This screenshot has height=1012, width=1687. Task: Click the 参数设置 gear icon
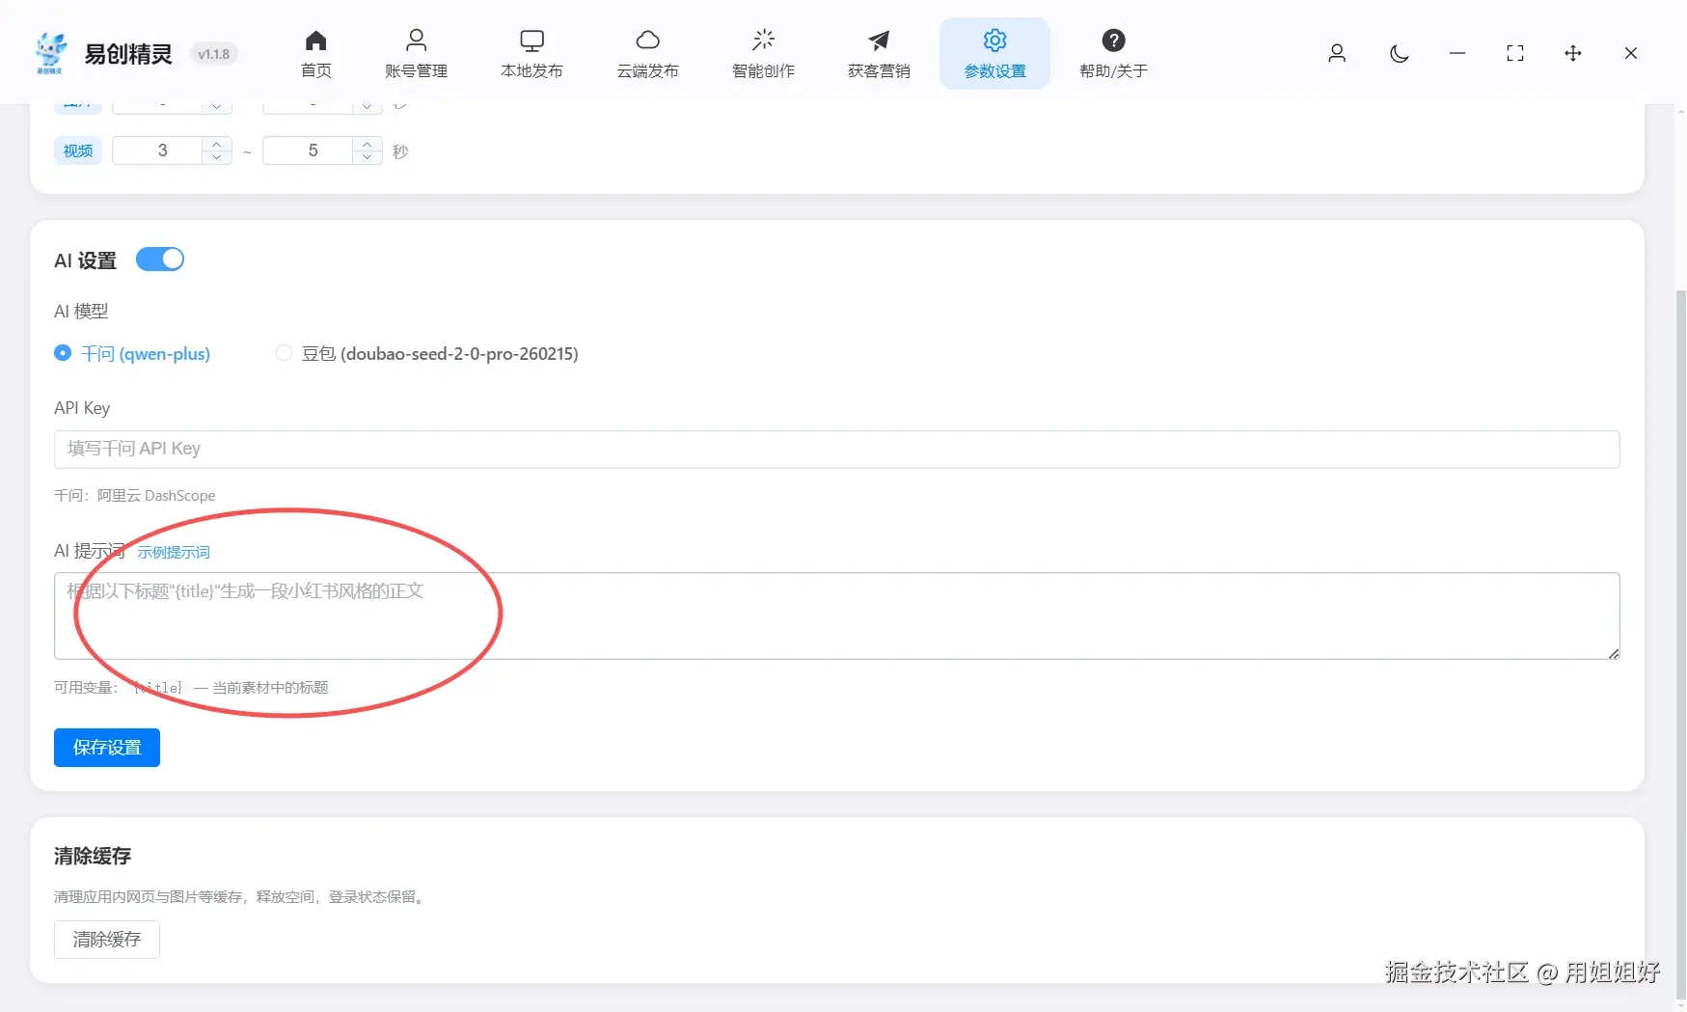point(995,41)
